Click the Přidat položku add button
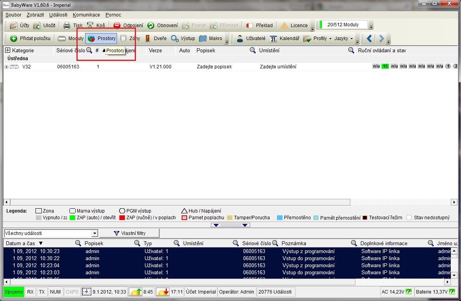Screen dimensions: 461x301 coord(31,39)
